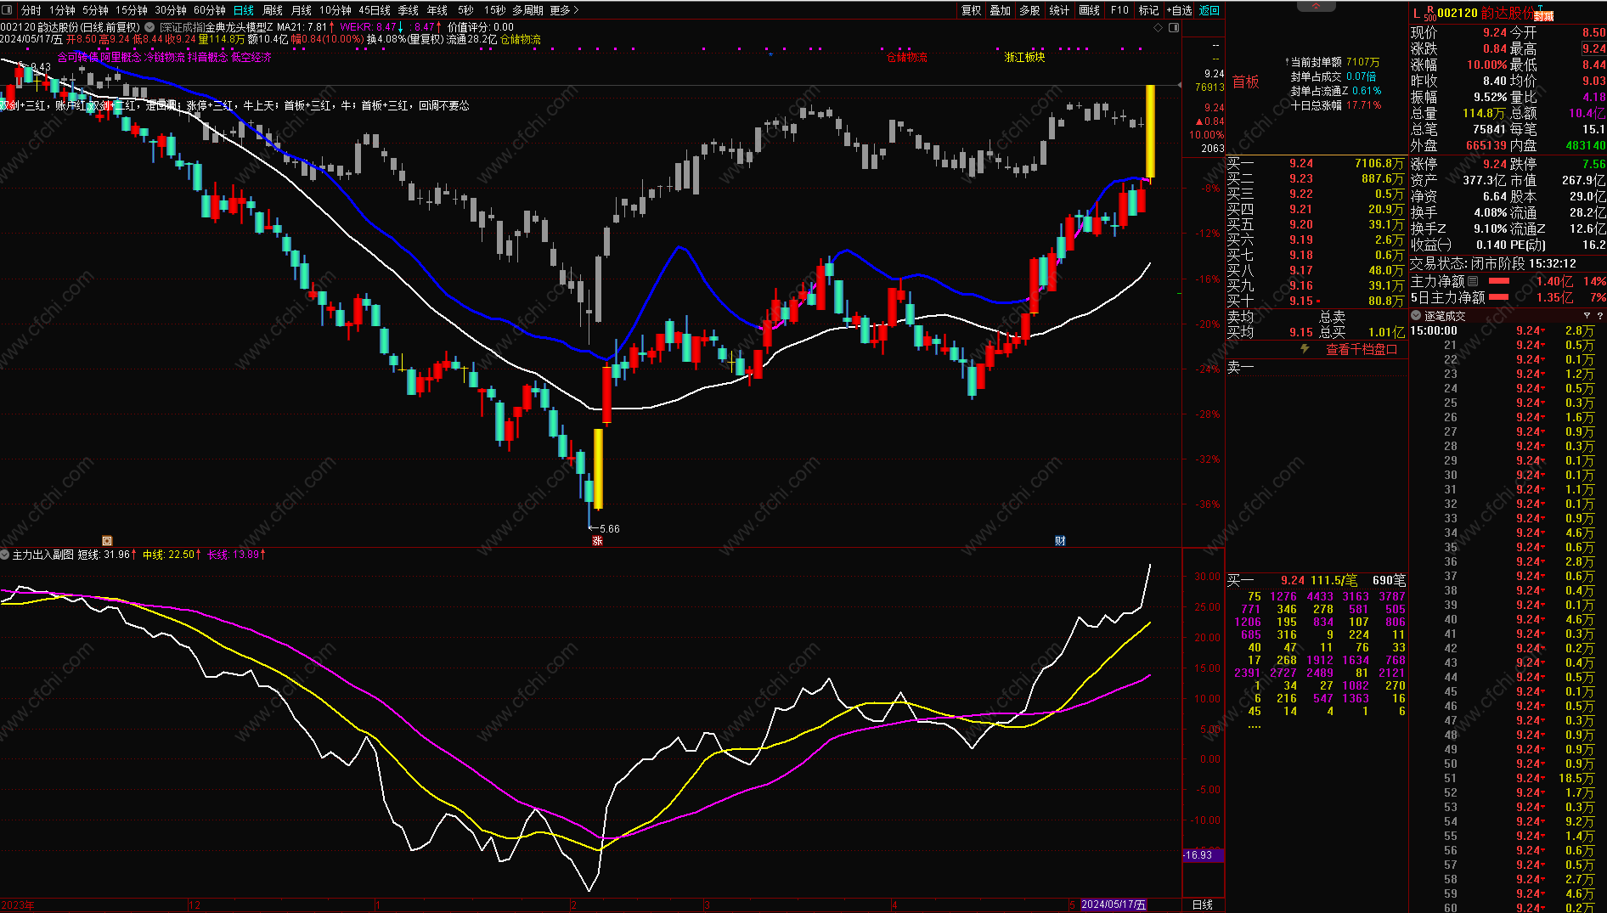Screen dimensions: 1607x913
Task: Switch to the 周线 weekly chart tab
Action: point(273,10)
